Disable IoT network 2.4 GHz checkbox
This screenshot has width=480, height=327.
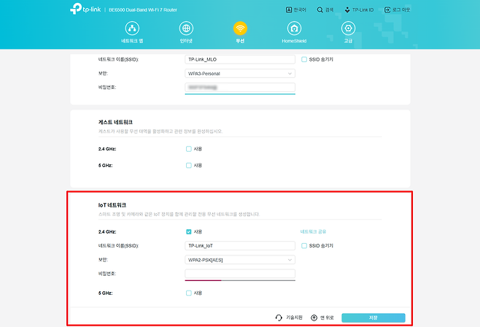(189, 231)
